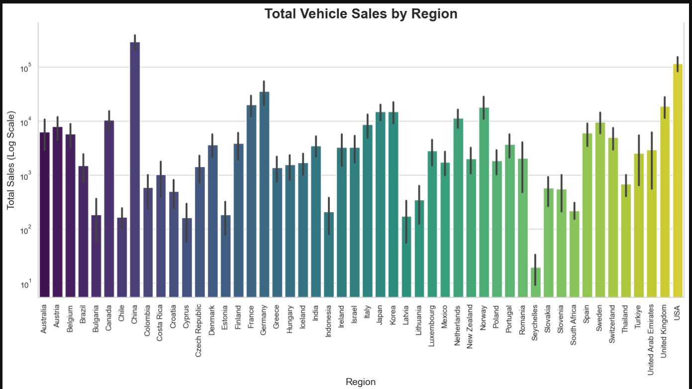The image size is (692, 389).
Task: Click the 'Seychelles' axis label
Action: 535,321
